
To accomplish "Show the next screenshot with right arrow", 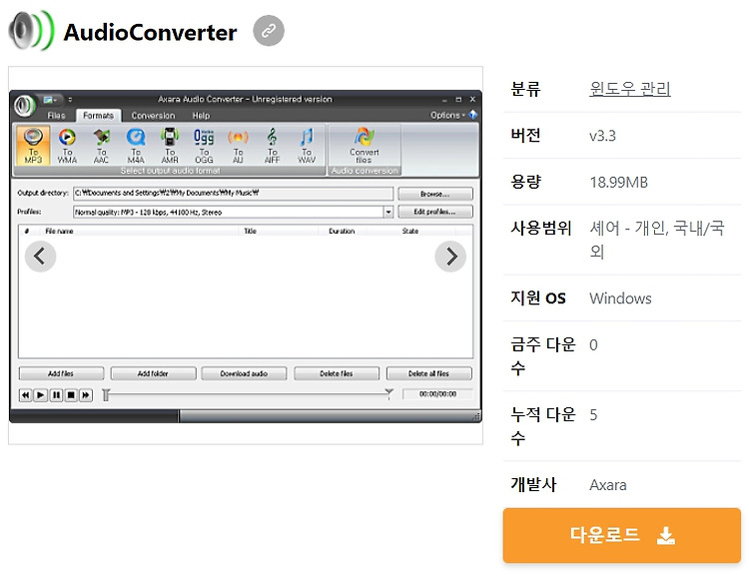I will (x=450, y=257).
